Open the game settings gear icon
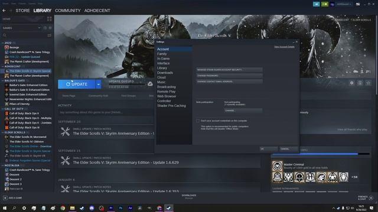The width and height of the screenshot is (378, 212). click(352, 83)
